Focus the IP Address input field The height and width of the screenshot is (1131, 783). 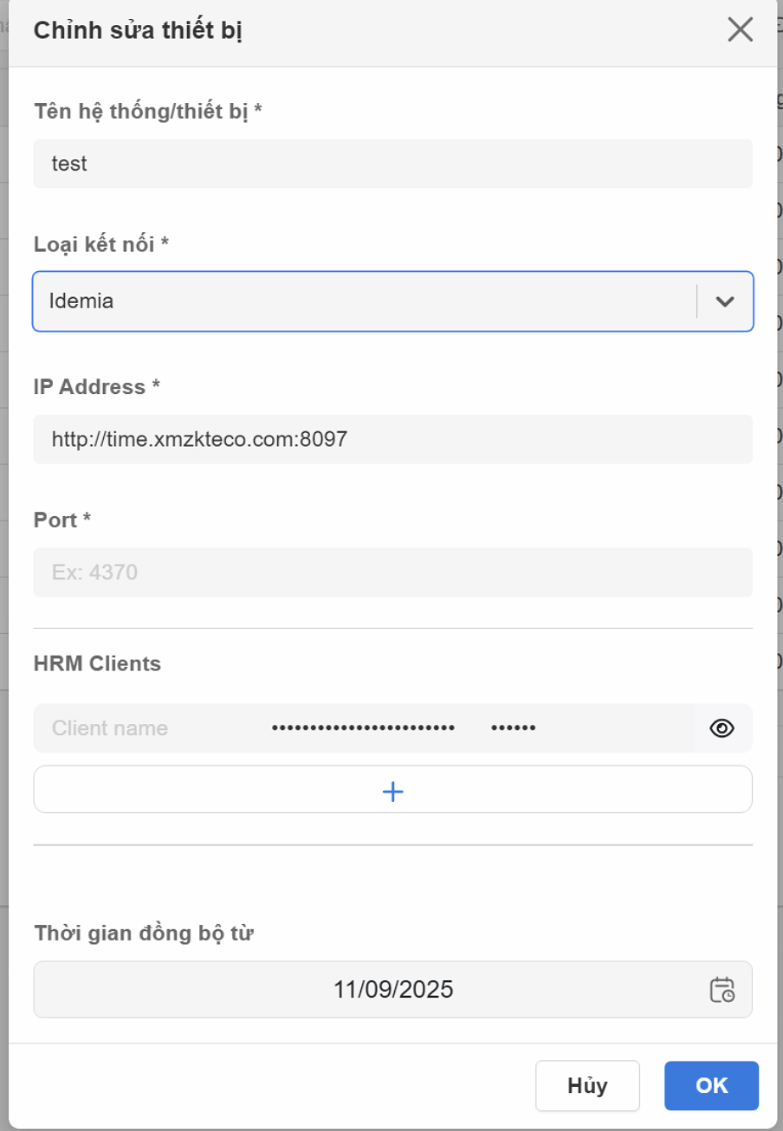(392, 439)
